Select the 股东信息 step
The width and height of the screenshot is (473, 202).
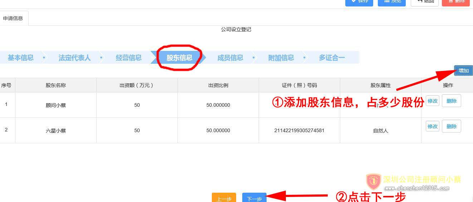click(179, 58)
